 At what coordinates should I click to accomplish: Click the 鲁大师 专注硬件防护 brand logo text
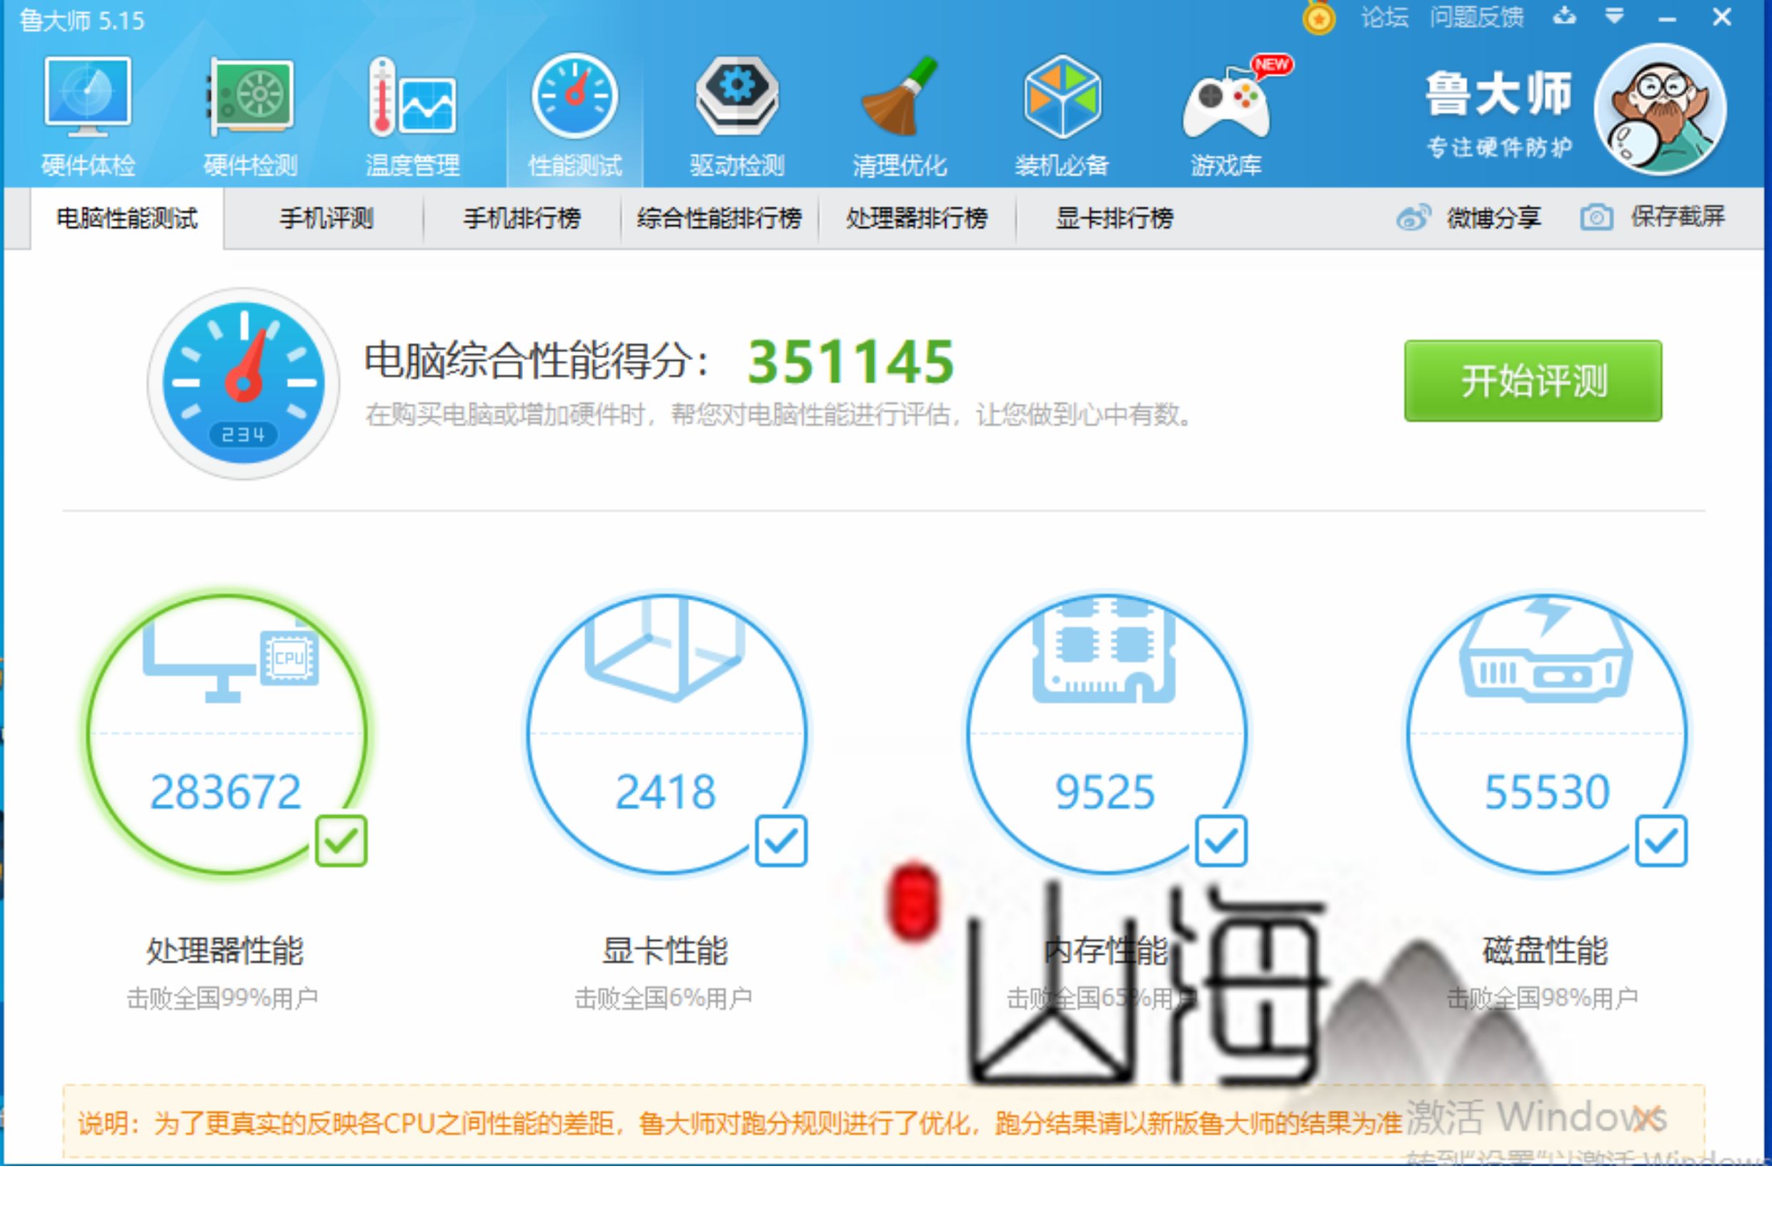pos(1499,114)
